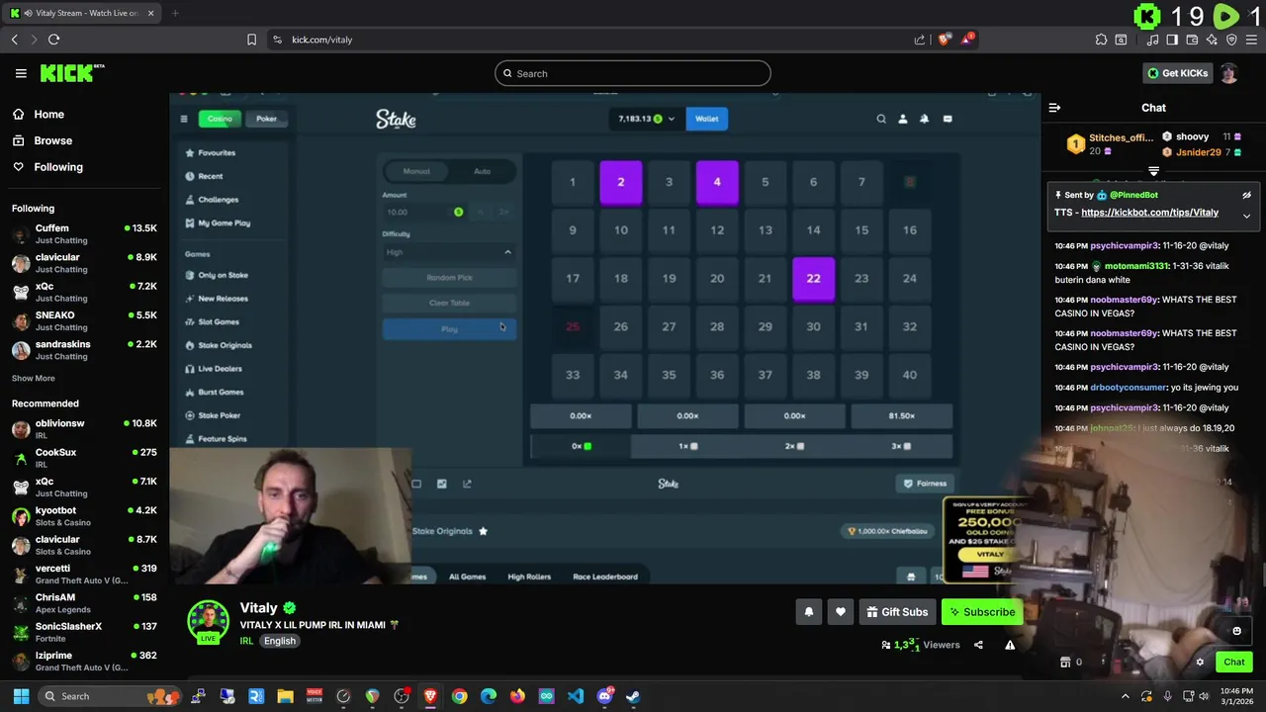
Task: Click the share stream icon
Action: click(978, 645)
